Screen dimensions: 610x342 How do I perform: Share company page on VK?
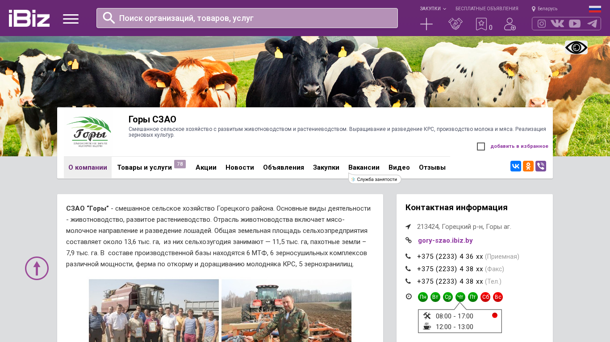pyautogui.click(x=516, y=166)
